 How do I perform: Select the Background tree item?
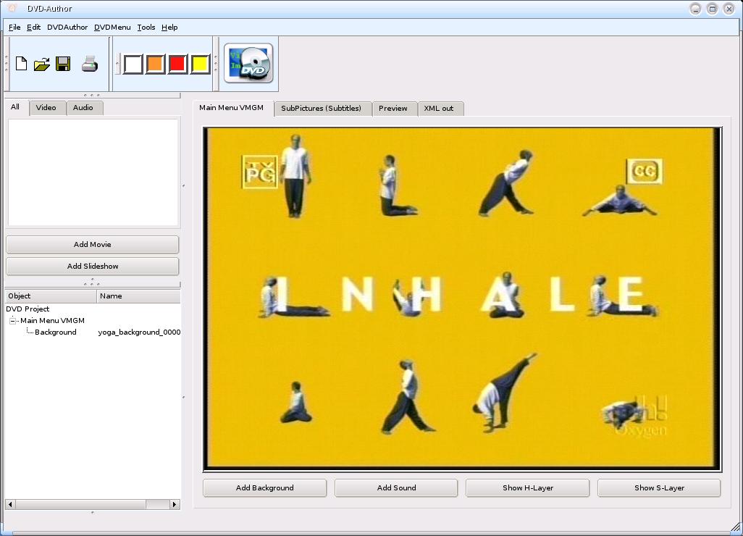pos(56,332)
